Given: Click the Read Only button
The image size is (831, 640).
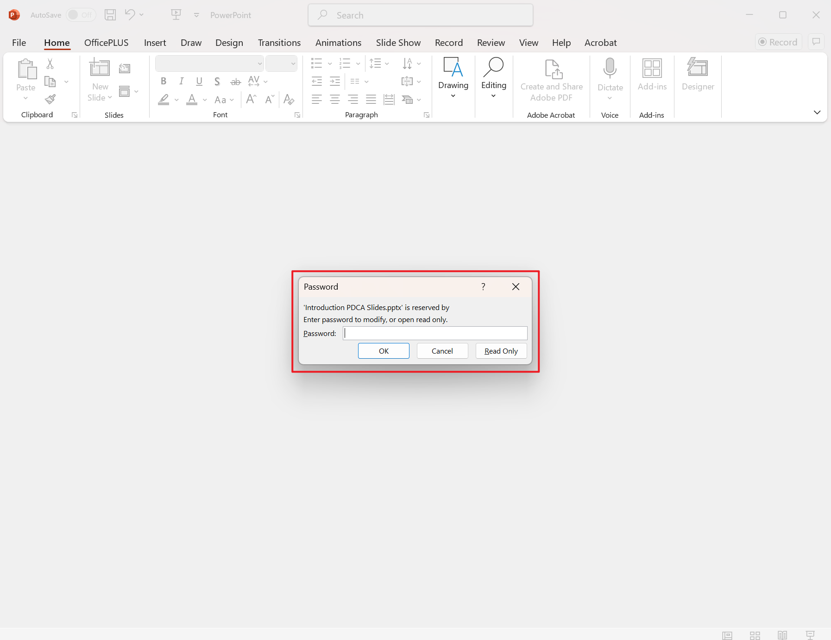Looking at the screenshot, I should [x=501, y=351].
